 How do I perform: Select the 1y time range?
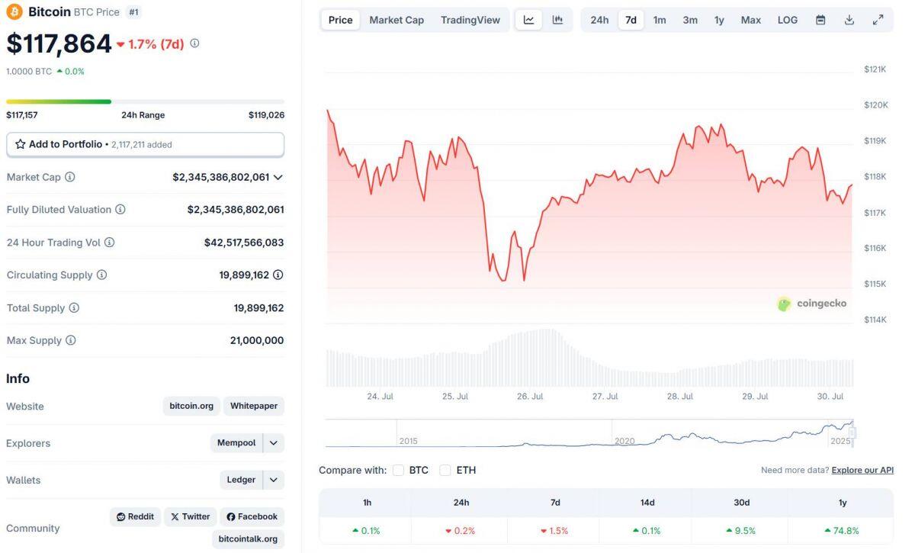pos(719,20)
